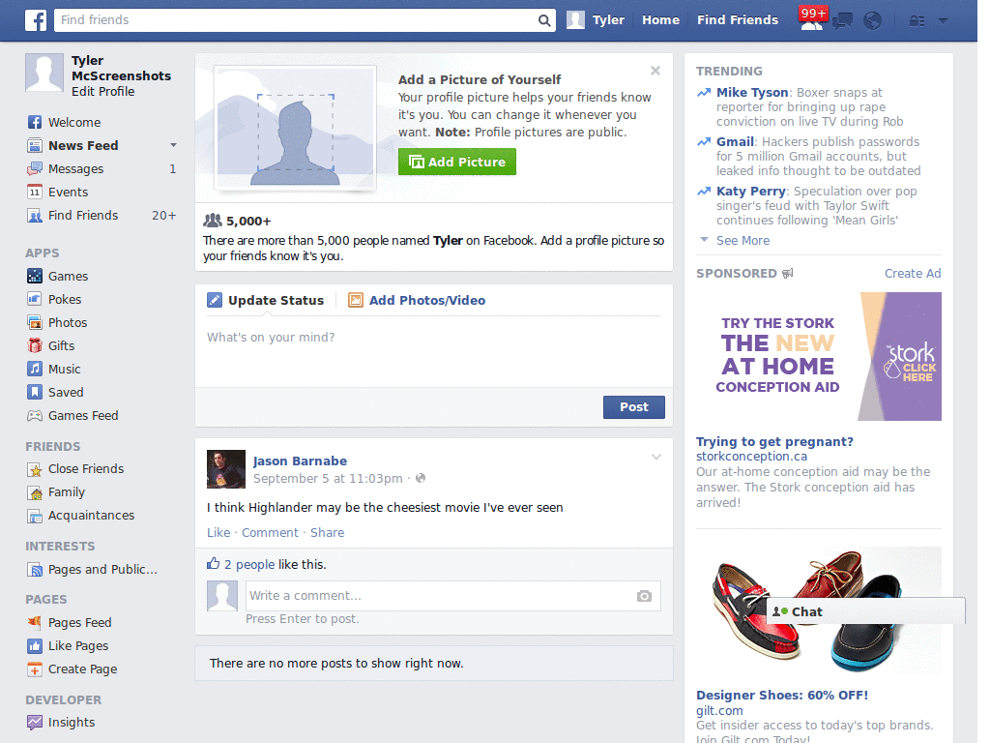The width and height of the screenshot is (990, 743).
Task: Open friend requests icon with 99+ badge
Action: tap(812, 19)
